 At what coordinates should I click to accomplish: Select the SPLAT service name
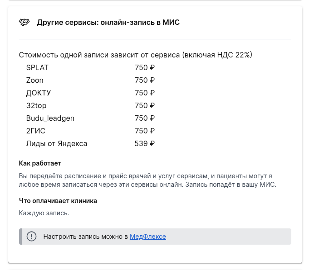point(37,67)
